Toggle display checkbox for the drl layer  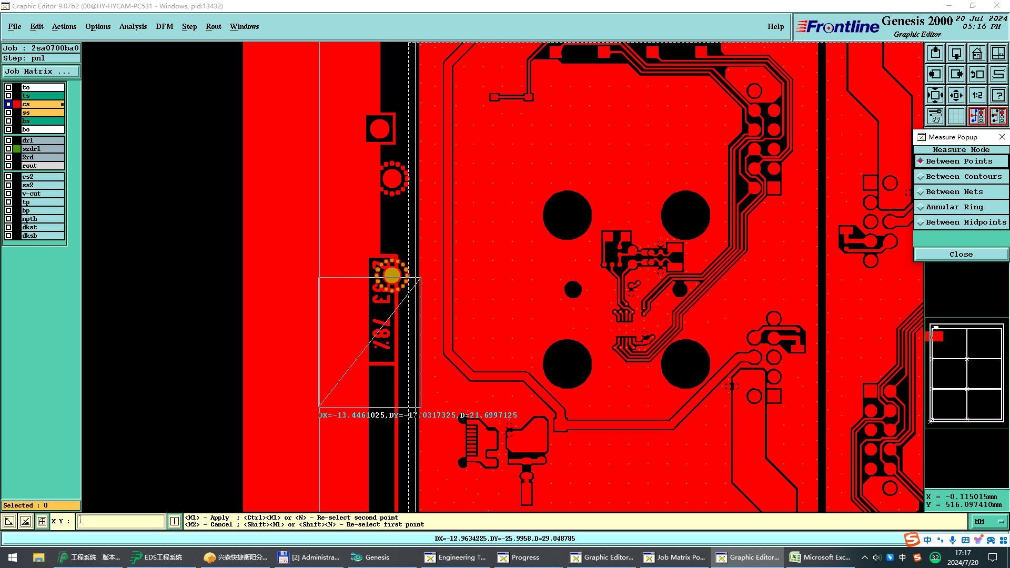coord(8,140)
